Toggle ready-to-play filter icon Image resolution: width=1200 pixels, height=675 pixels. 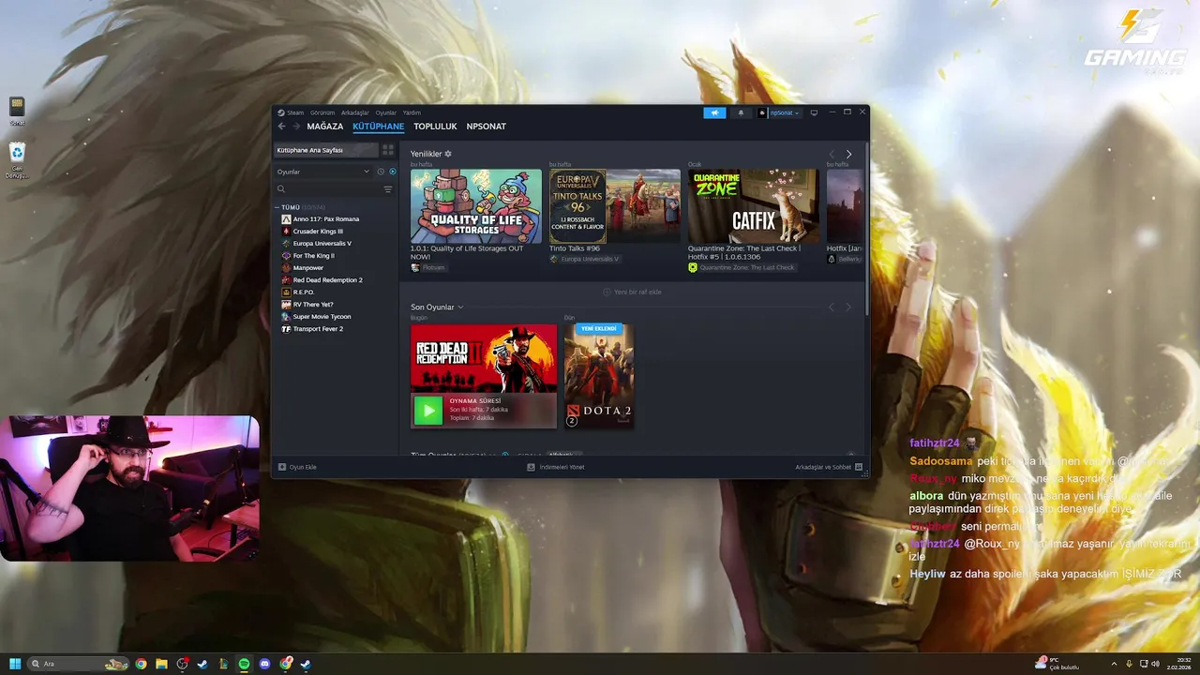pyautogui.click(x=393, y=172)
